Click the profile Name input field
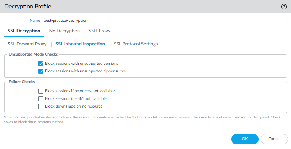The height and width of the screenshot is (149, 291). pyautogui.click(x=164, y=21)
